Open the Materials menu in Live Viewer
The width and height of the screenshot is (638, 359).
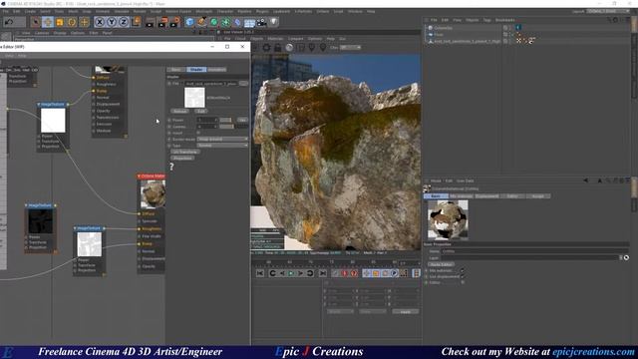pyautogui.click(x=275, y=39)
